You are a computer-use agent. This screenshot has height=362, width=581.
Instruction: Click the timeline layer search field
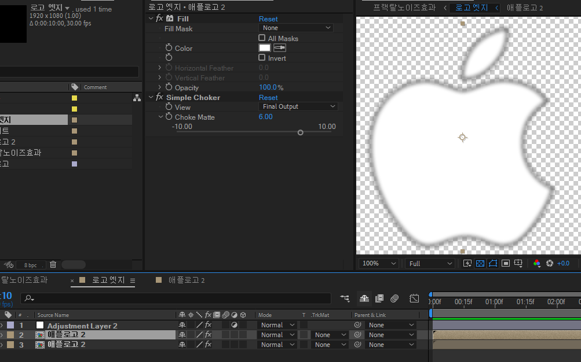[176, 298]
